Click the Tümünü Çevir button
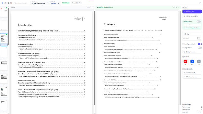The height and width of the screenshot is (114, 203). click(x=192, y=12)
